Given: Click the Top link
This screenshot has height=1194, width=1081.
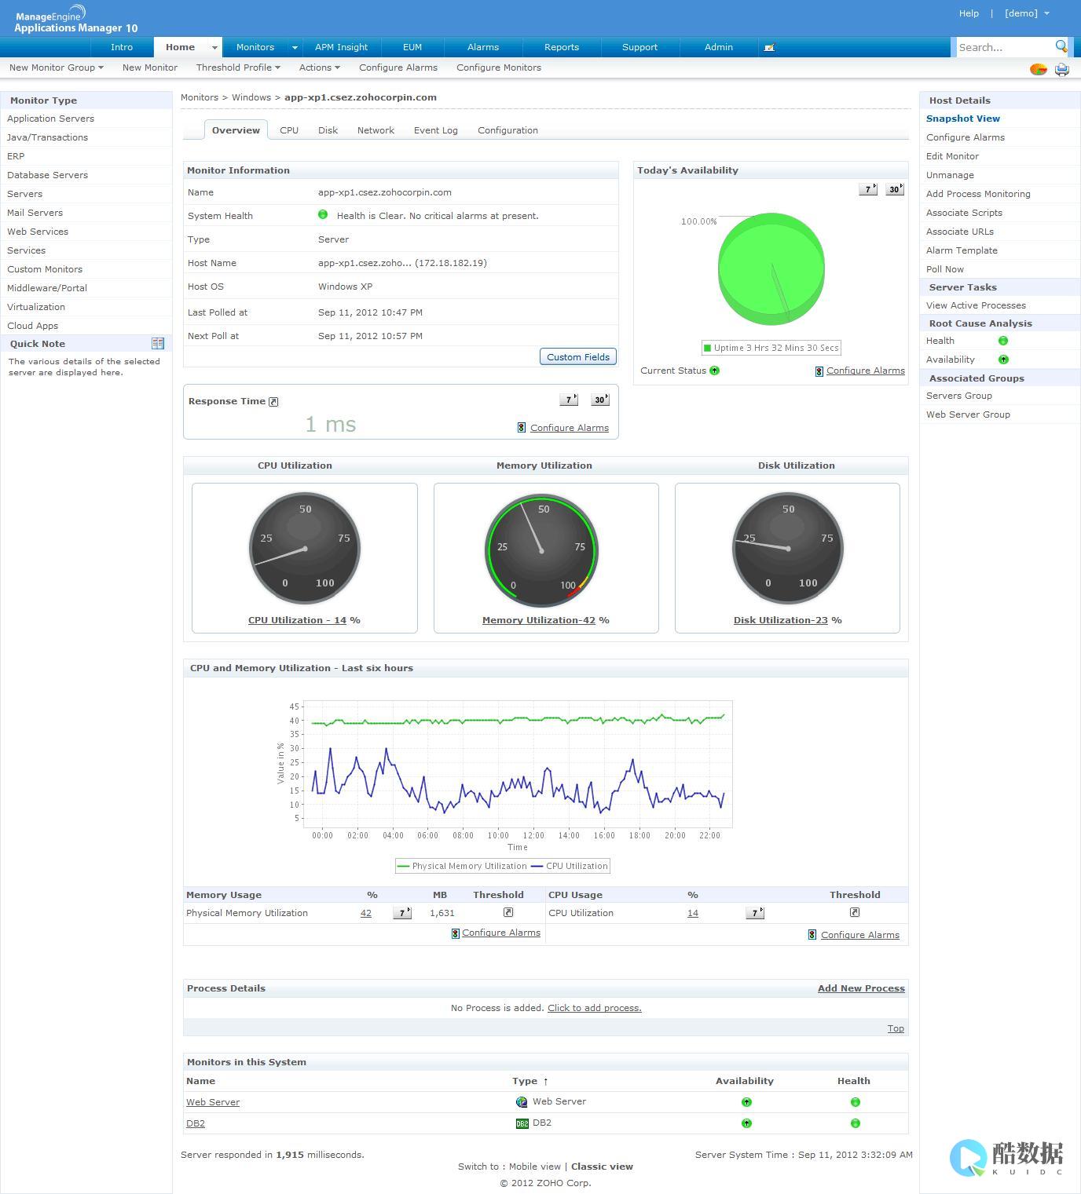Looking at the screenshot, I should [x=896, y=1028].
